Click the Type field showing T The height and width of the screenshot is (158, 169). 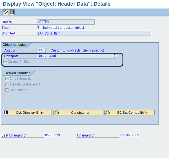38,28
